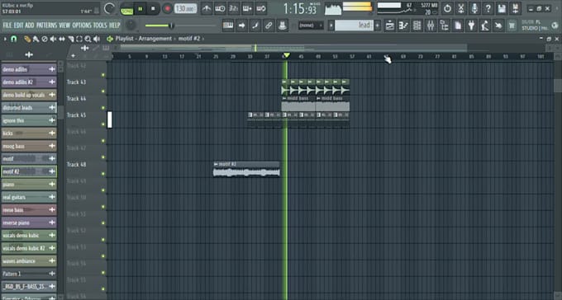Viewport: 562px width, 300px height.
Task: Select the 'moog bass' pattern in picker
Action: coord(29,146)
